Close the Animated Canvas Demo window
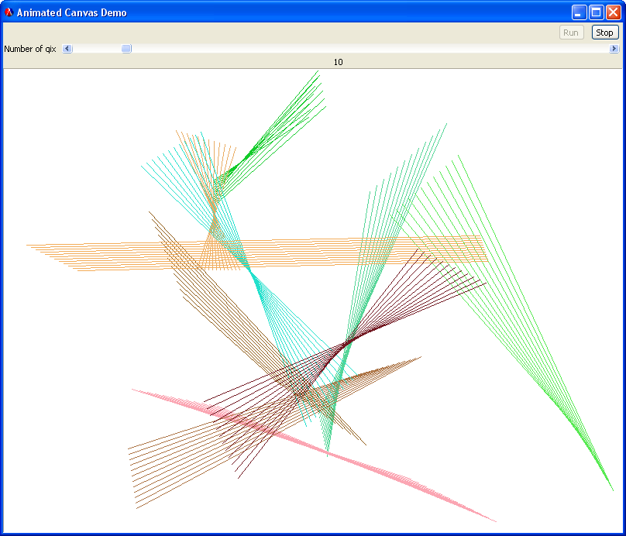 tap(613, 12)
